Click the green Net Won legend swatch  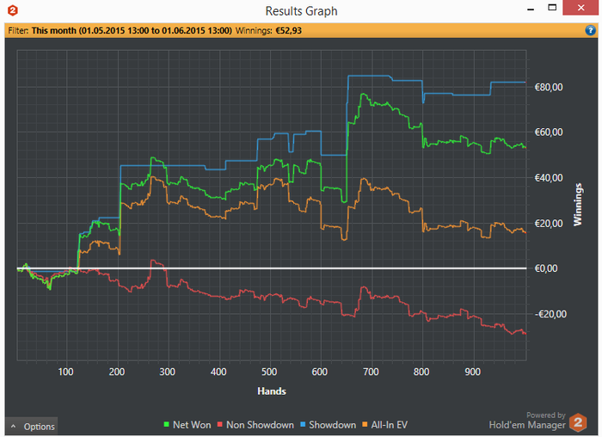coord(166,424)
